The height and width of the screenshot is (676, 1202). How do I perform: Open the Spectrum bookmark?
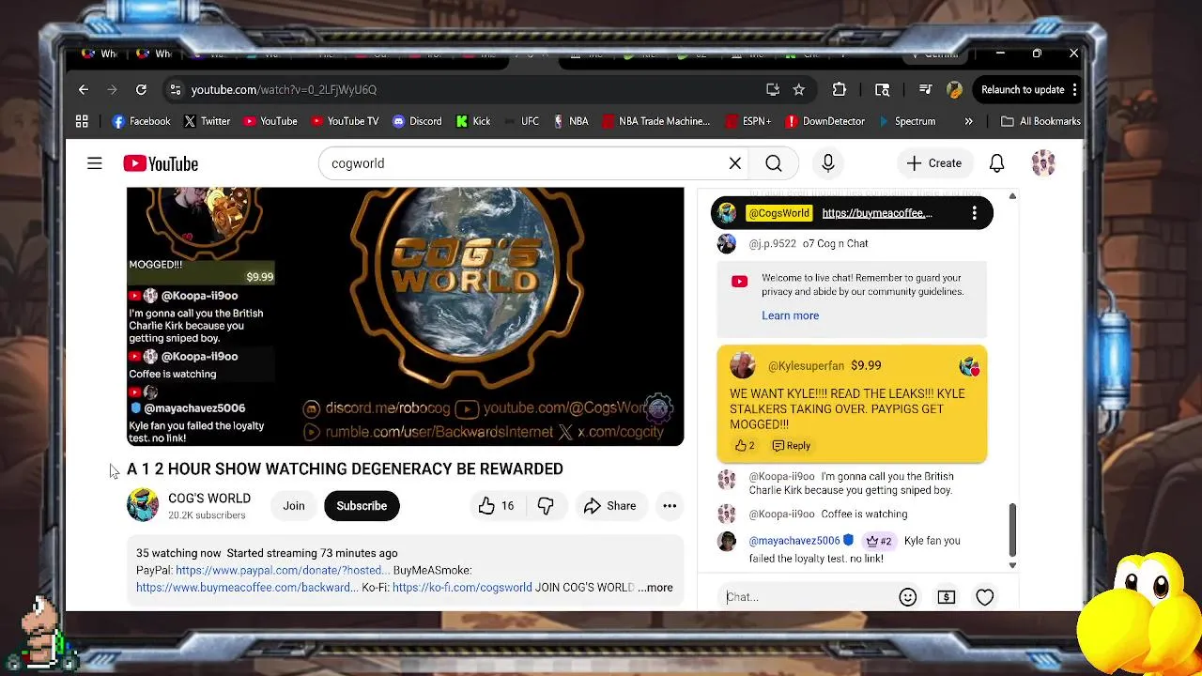906,121
